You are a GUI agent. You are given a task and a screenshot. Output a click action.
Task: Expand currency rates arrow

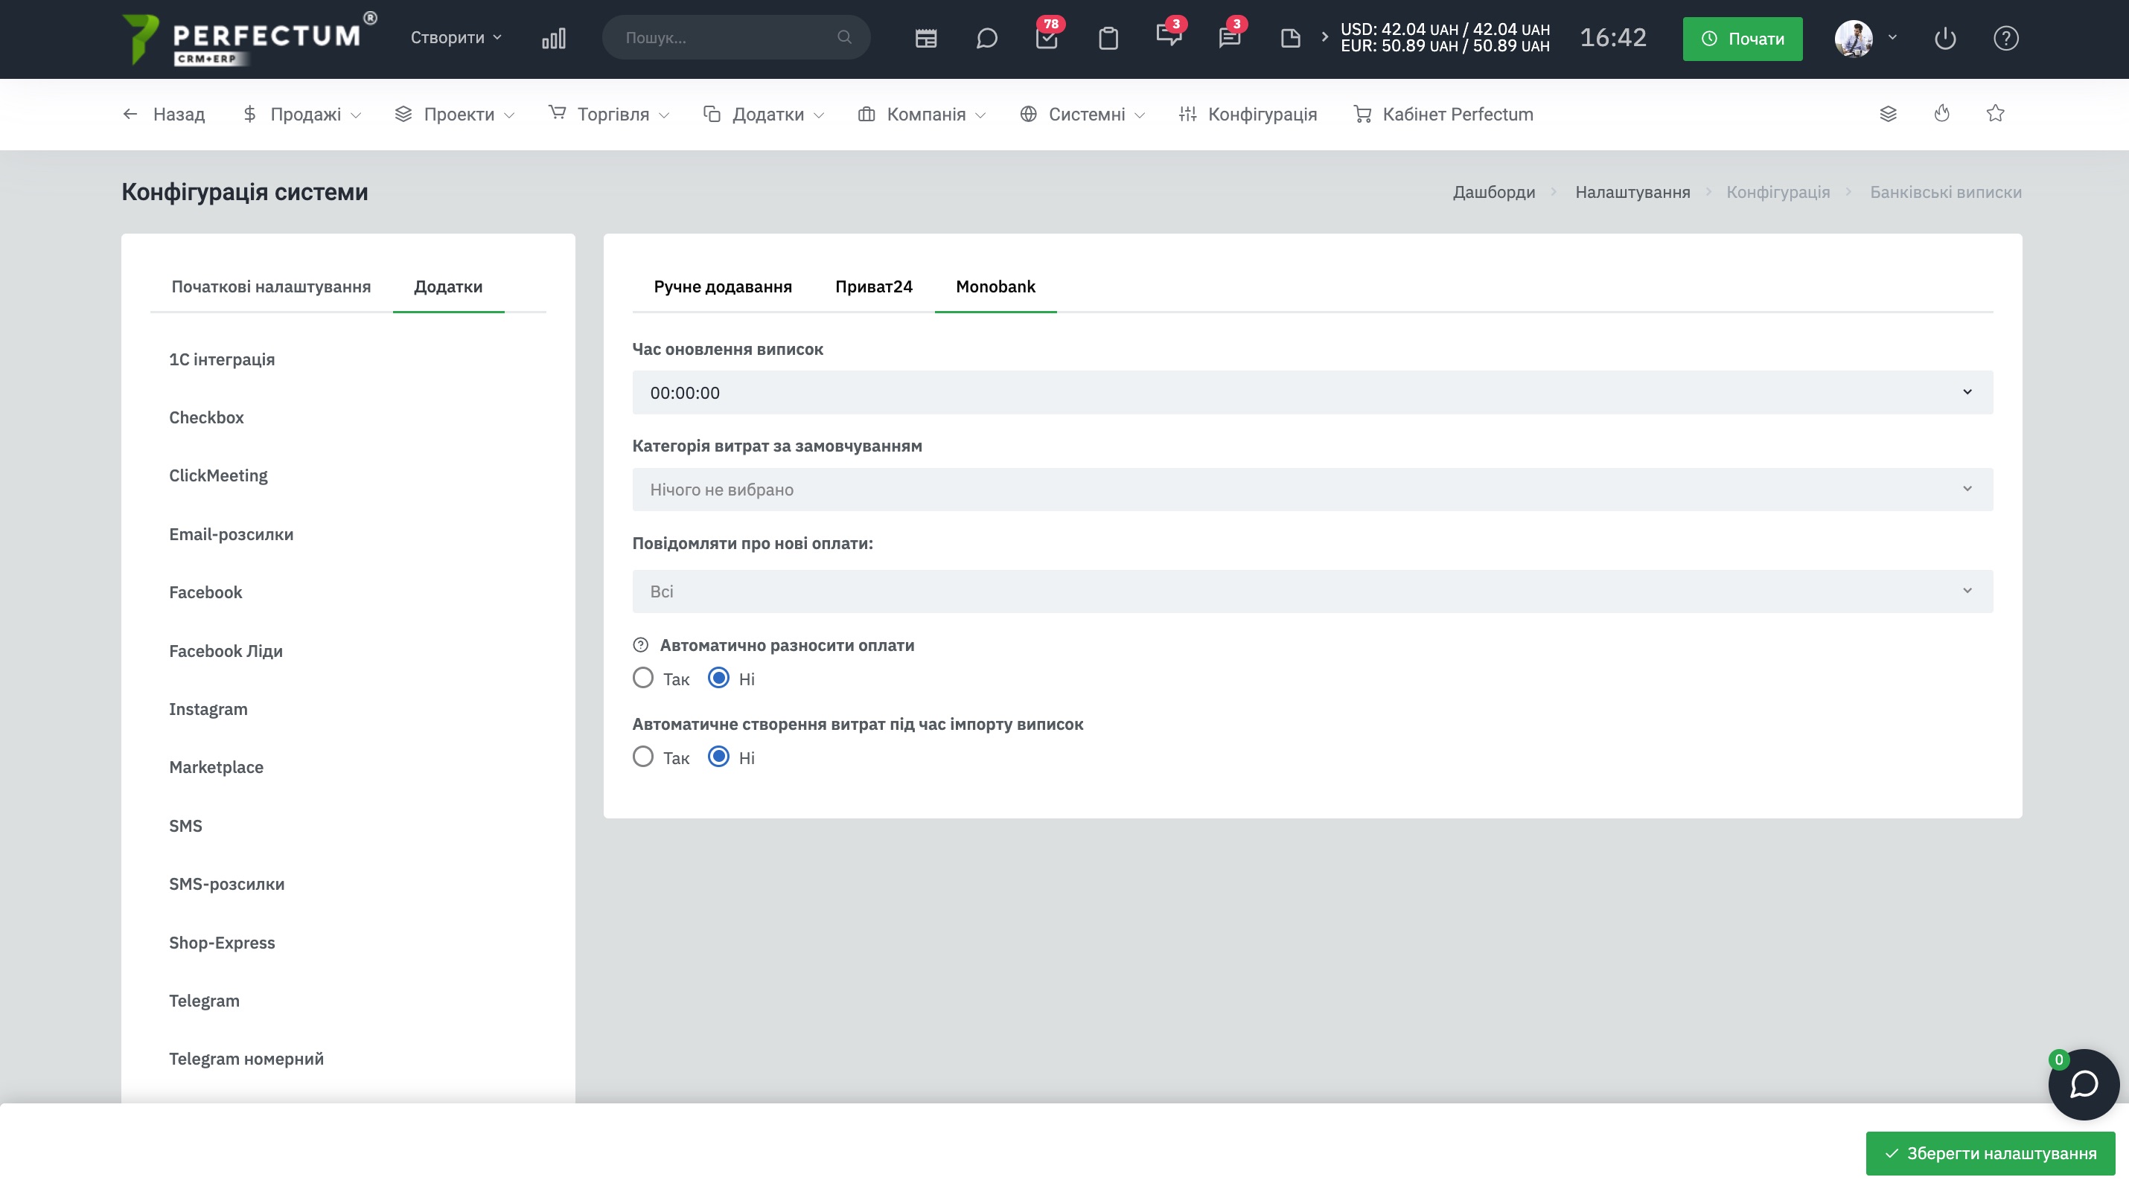tap(1325, 37)
